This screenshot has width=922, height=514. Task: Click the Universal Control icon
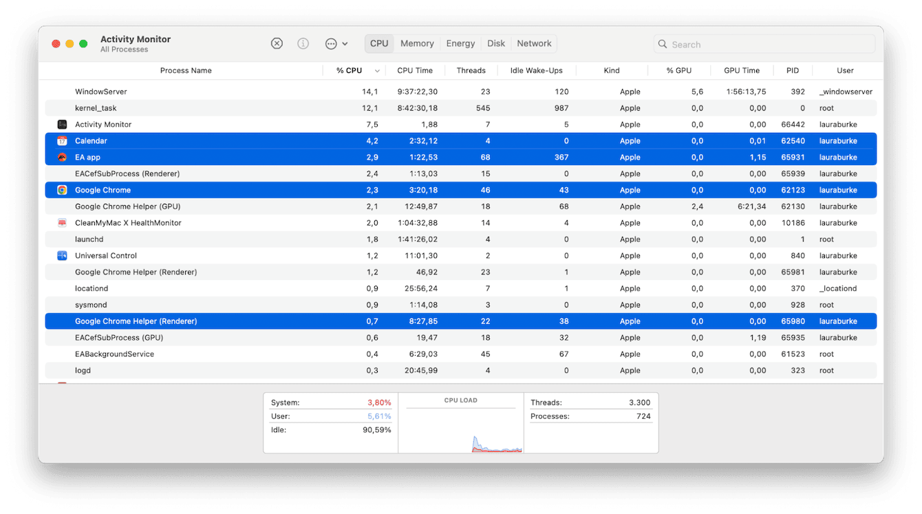tap(62, 256)
